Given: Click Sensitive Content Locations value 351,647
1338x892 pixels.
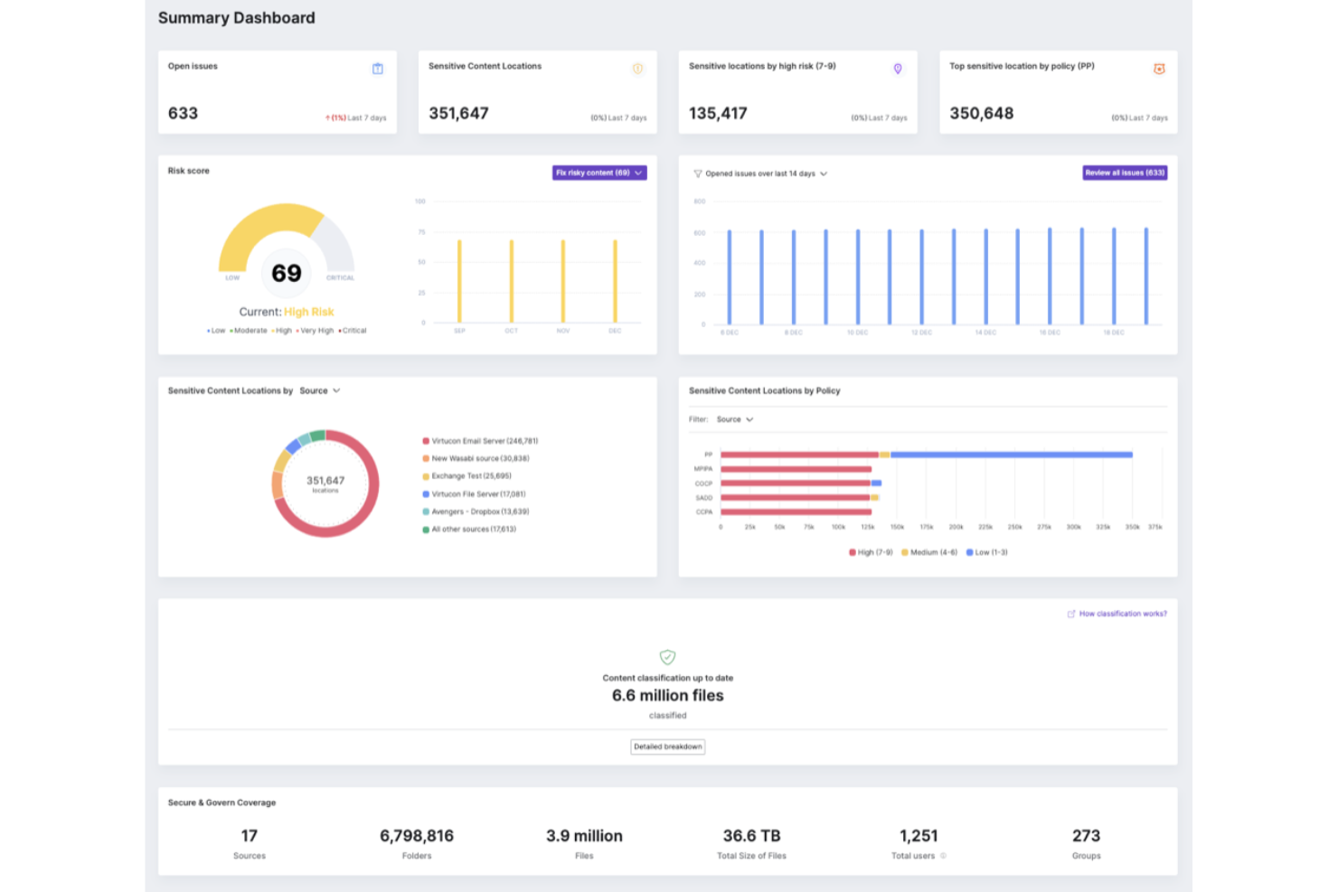Looking at the screenshot, I should click(x=458, y=113).
